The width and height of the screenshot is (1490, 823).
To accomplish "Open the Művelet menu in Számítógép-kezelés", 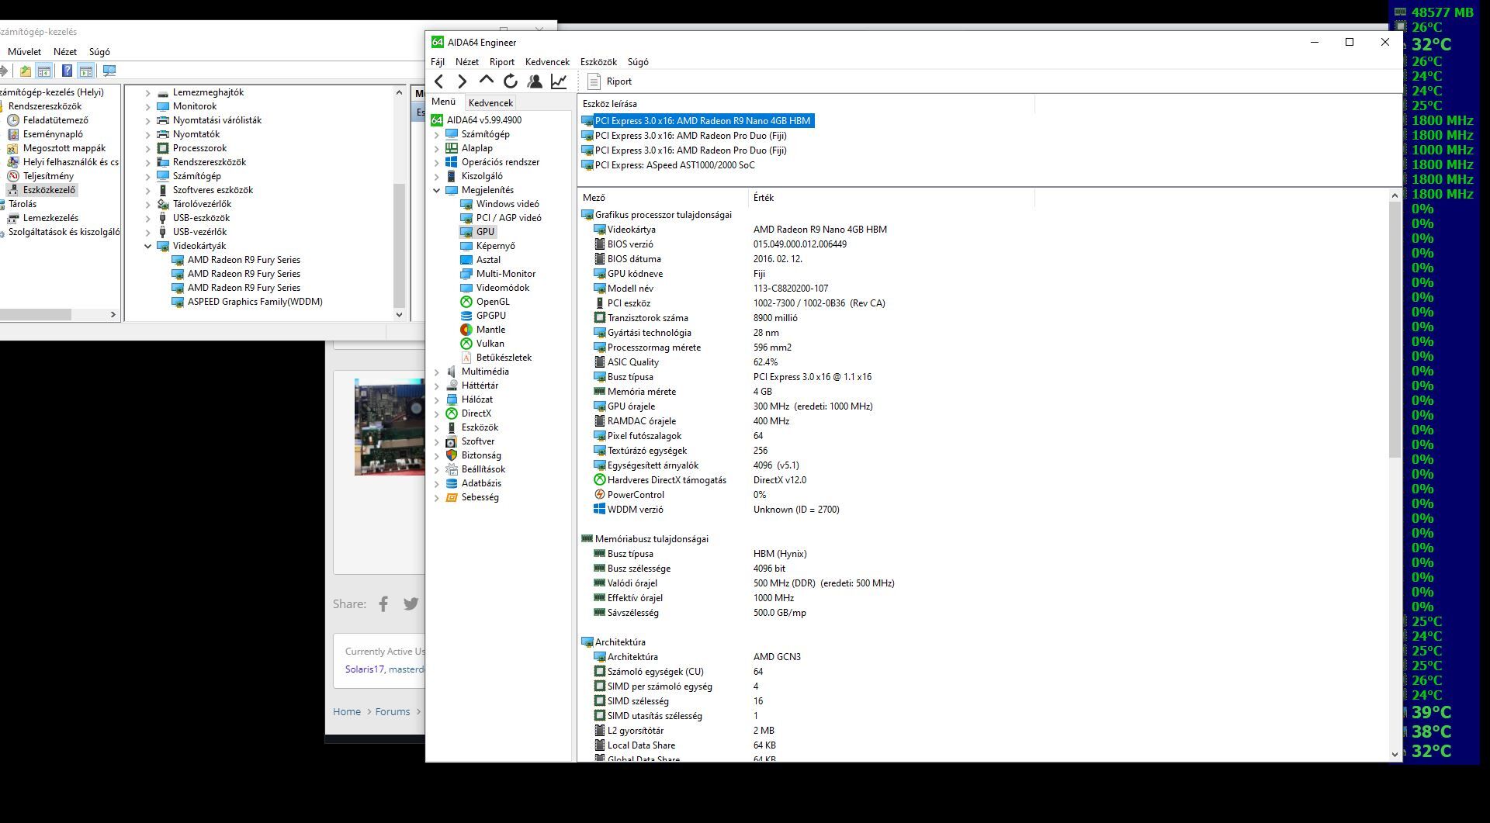I will (24, 52).
